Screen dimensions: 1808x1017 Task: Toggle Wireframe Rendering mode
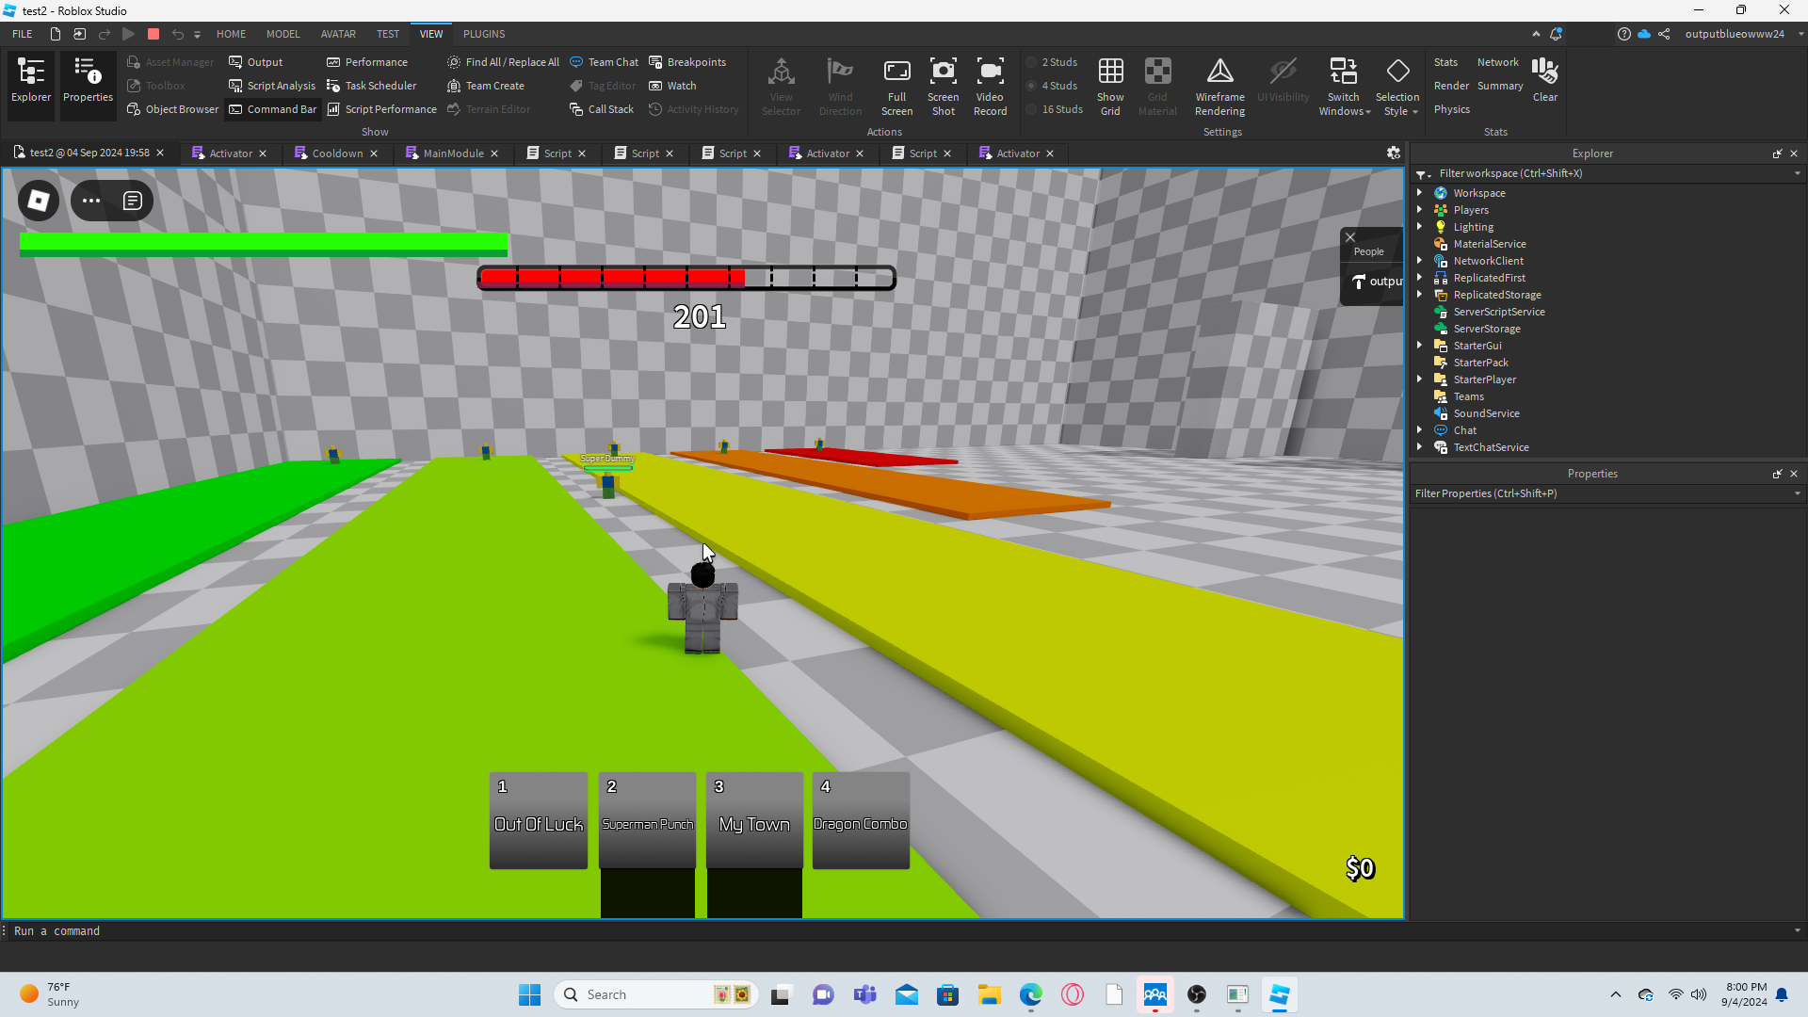1219,72
